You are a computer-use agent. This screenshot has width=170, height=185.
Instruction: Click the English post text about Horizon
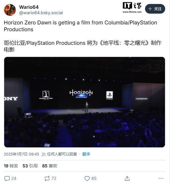point(80,26)
